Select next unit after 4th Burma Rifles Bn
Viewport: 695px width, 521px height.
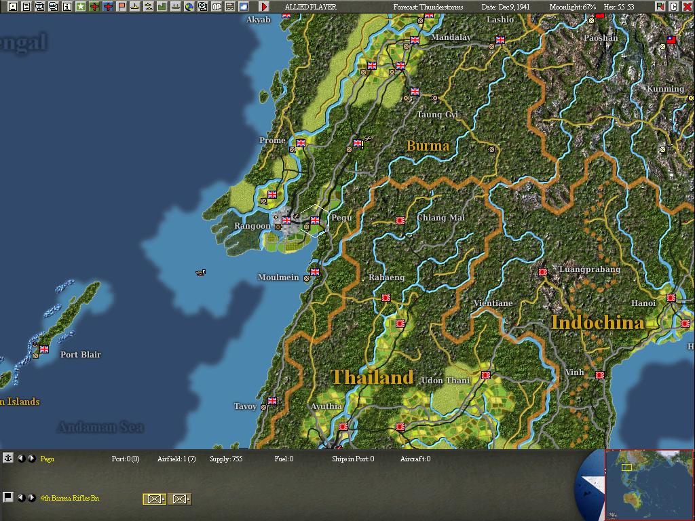click(32, 498)
